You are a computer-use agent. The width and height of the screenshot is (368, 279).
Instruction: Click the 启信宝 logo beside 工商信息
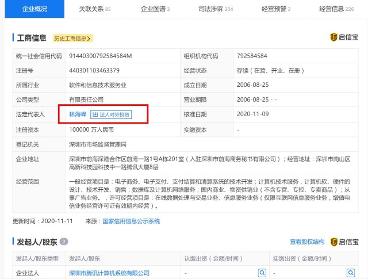344,37
